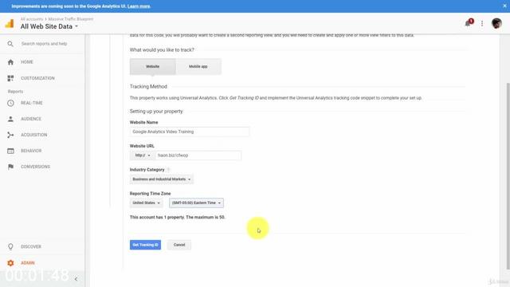Click Massive Traffic Blueprint breadcrumb
The height and width of the screenshot is (287, 510).
[71, 19]
